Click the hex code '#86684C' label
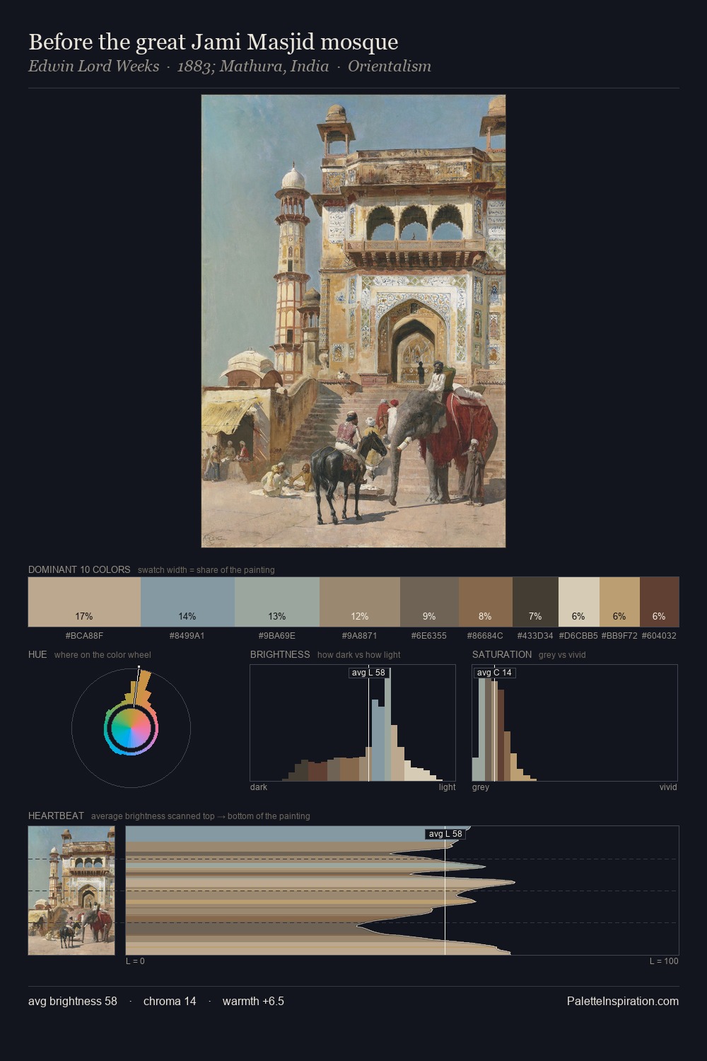Viewport: 707px width, 1061px height. pyautogui.click(x=485, y=636)
